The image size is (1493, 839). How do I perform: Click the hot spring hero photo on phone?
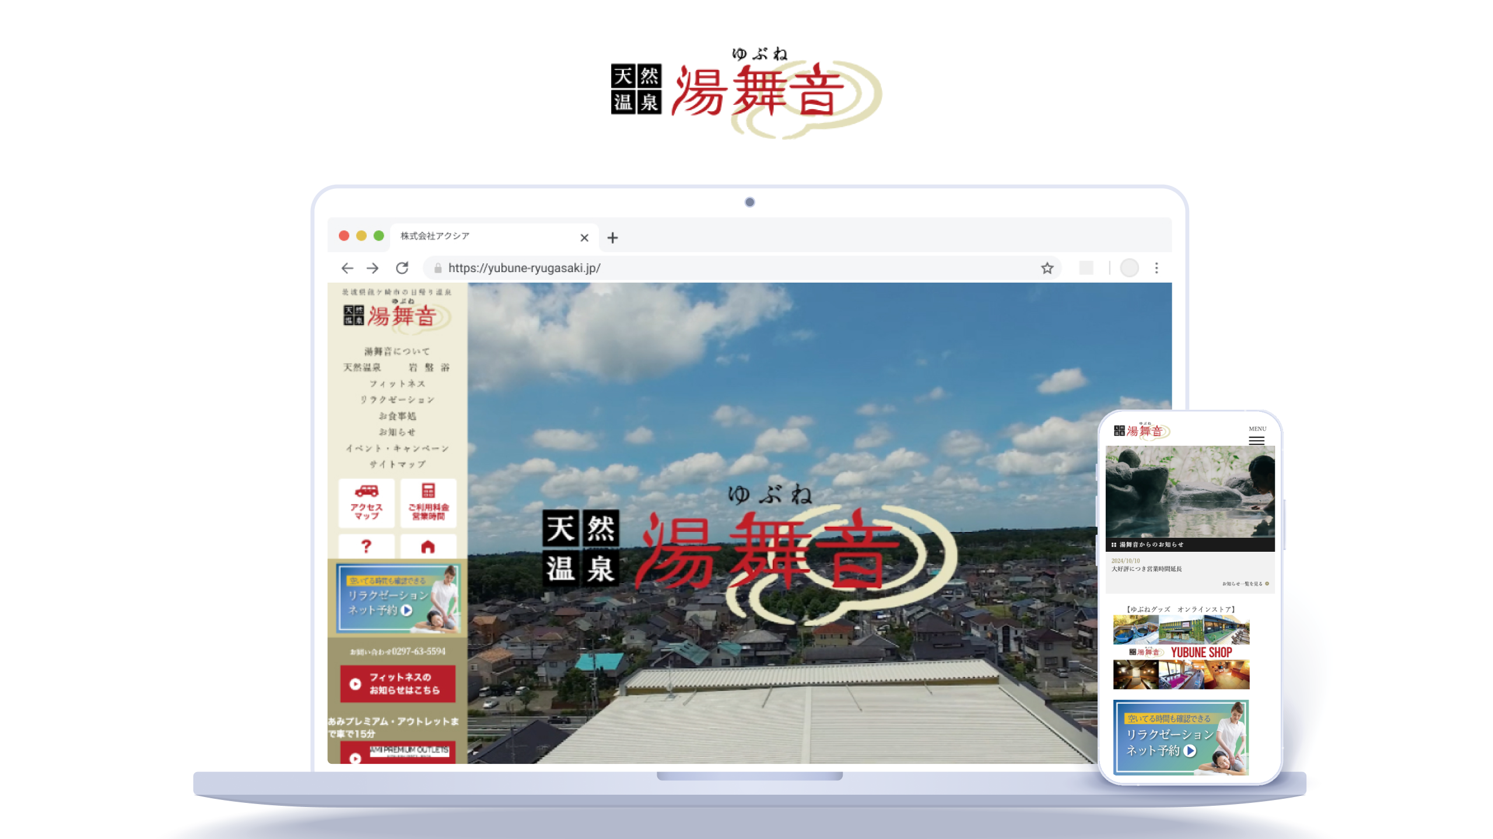point(1190,492)
